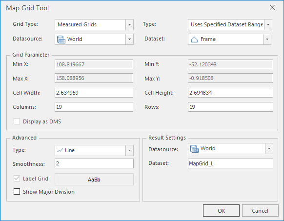Screen dimensions: 284x221
Task: Check the Show Major Division option
Action: click(x=17, y=192)
